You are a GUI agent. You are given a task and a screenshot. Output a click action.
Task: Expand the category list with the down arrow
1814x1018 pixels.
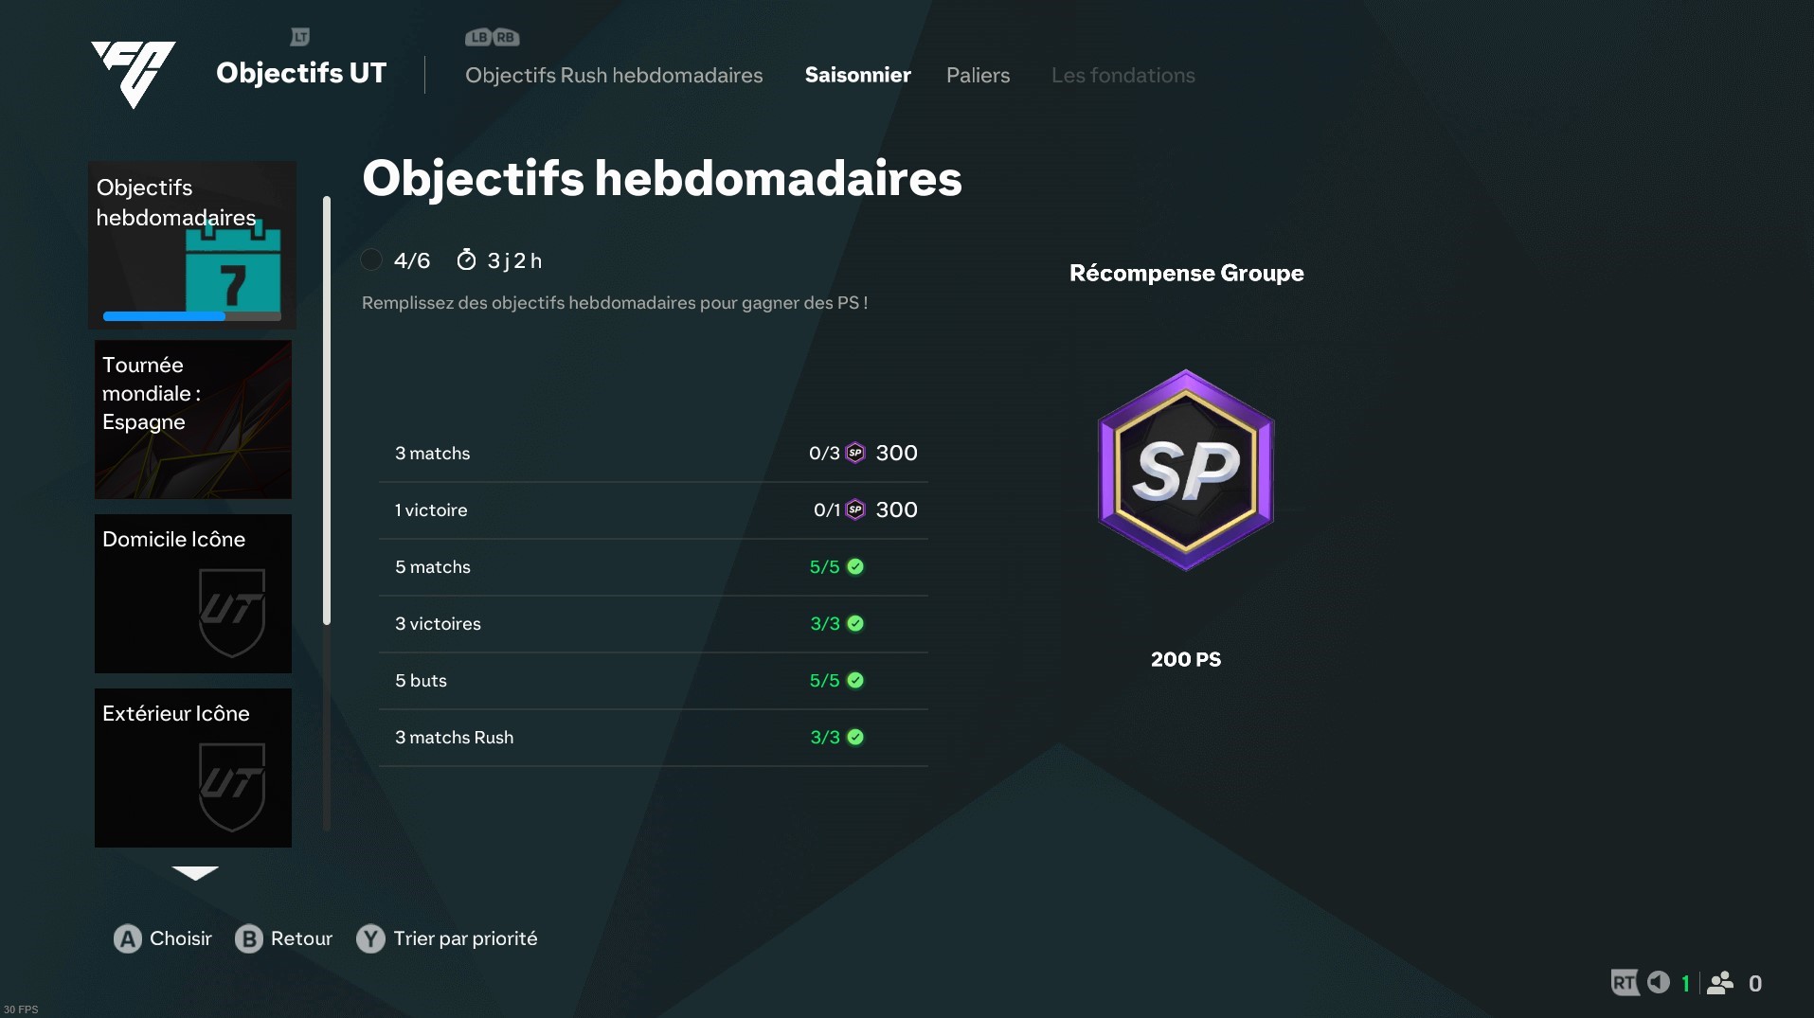click(195, 873)
